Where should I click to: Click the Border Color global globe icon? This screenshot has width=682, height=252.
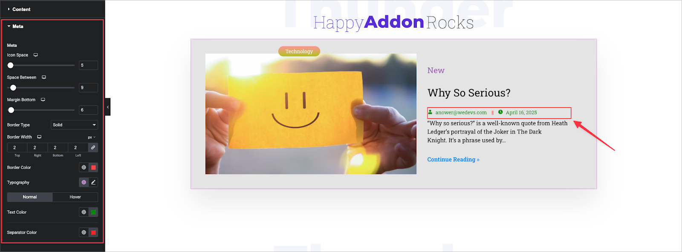84,167
